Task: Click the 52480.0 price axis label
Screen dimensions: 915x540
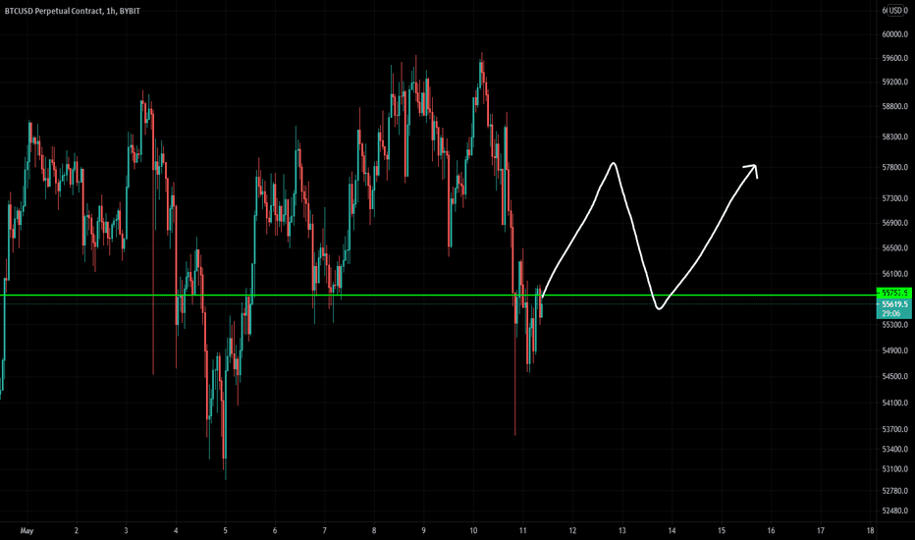Action: 894,511
